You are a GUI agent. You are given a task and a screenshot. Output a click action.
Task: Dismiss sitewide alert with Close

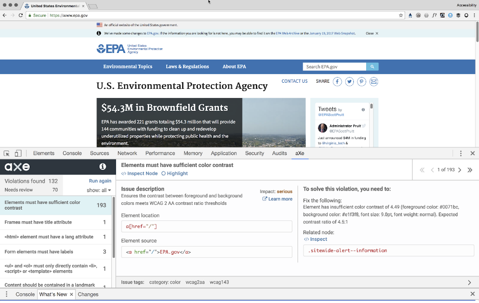click(x=372, y=33)
